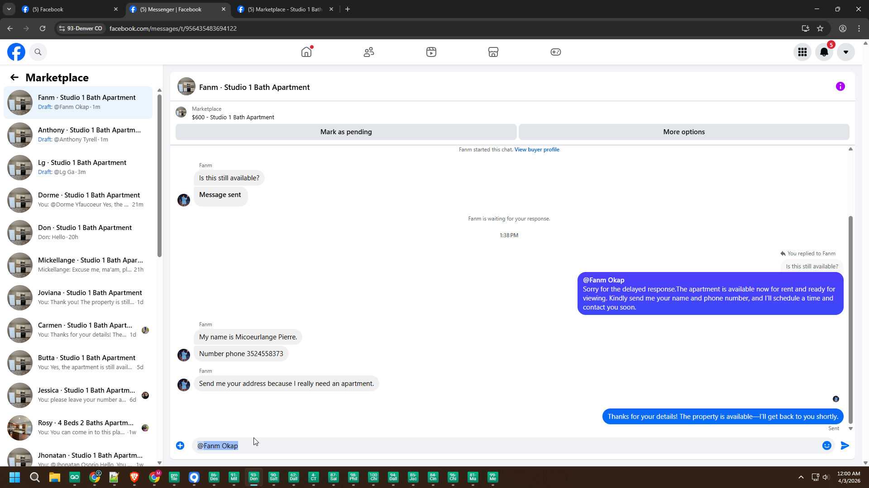The width and height of the screenshot is (869, 488).
Task: Open File Explorer from the taskbar
Action: (55, 477)
